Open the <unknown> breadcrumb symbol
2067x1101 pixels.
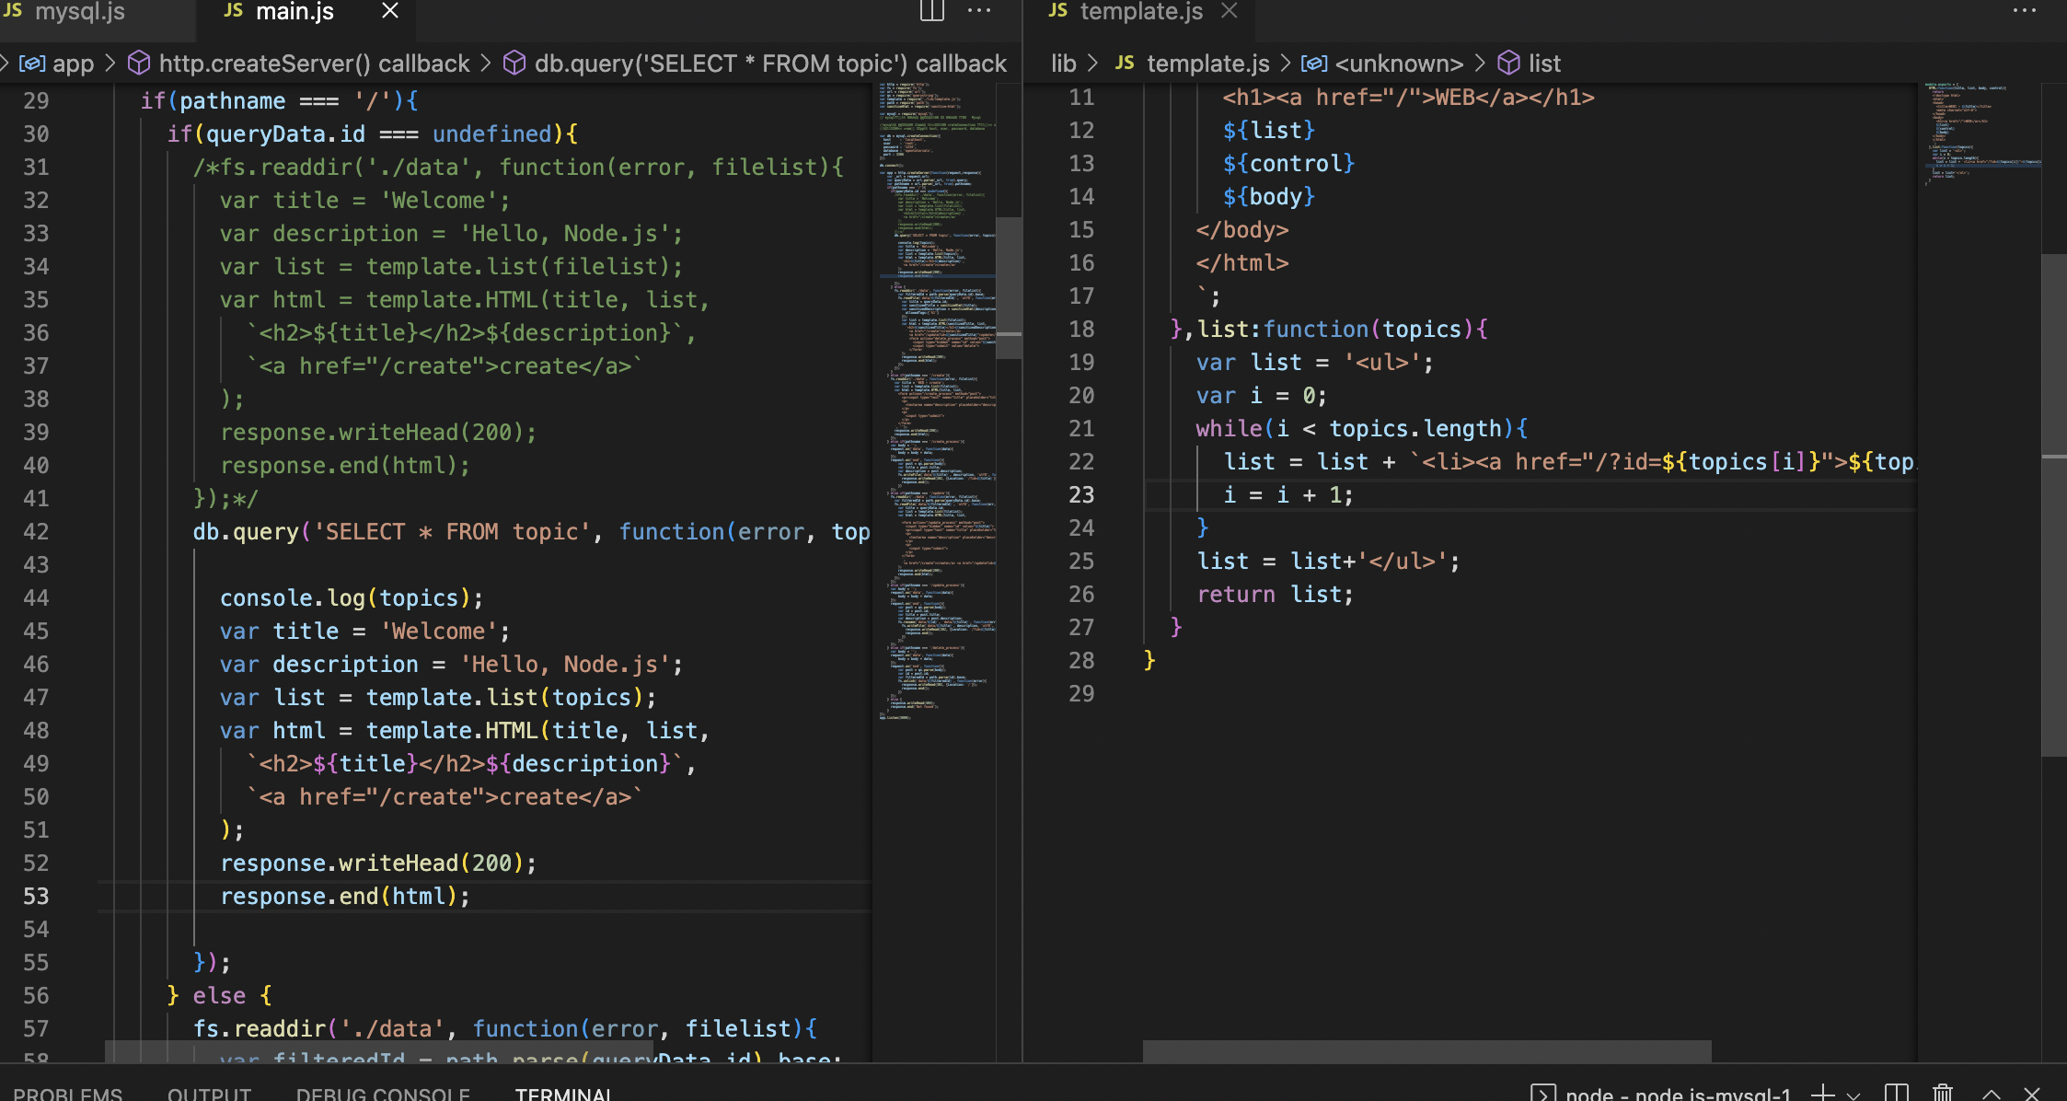[x=1382, y=64]
